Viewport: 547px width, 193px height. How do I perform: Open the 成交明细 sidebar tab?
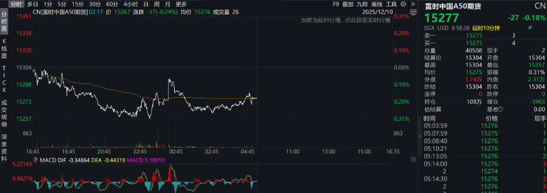[x=4, y=113]
